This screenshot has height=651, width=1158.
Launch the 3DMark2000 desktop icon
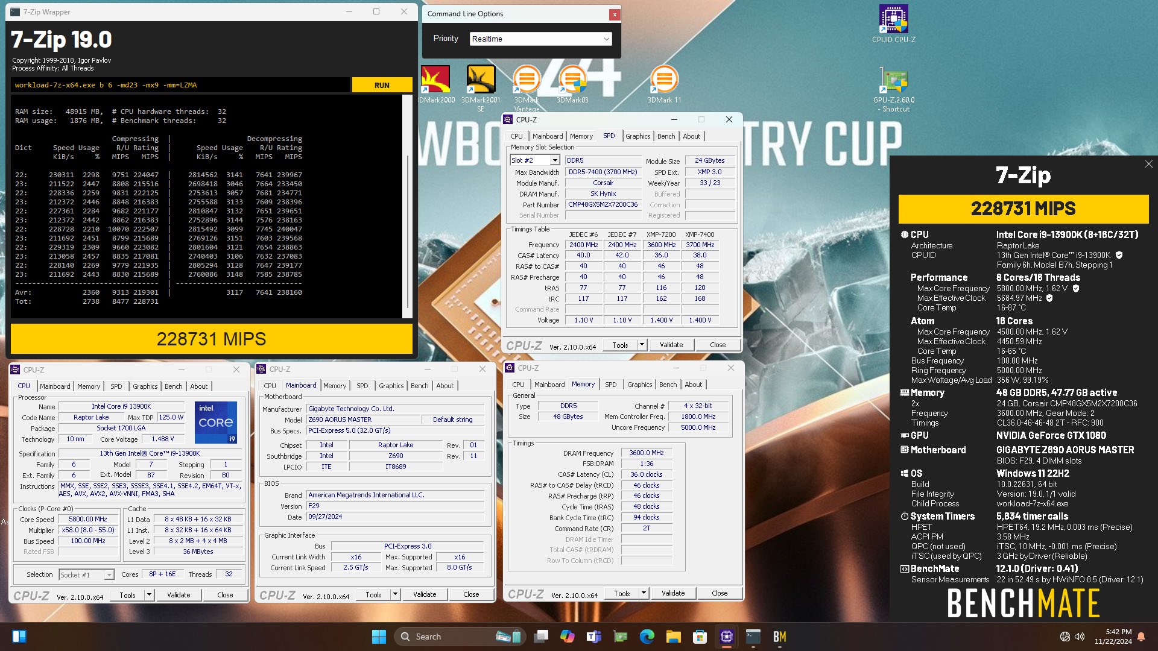pos(436,84)
